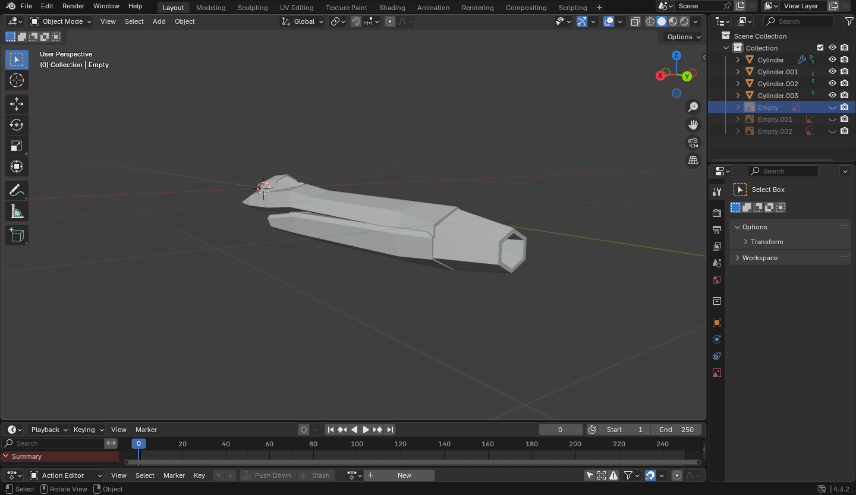
Task: Disable rendering for Cylinder.003
Action: [844, 95]
